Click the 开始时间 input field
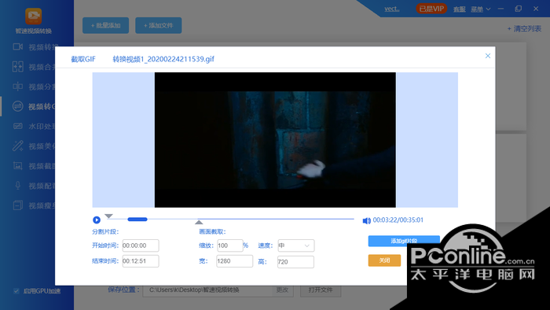The width and height of the screenshot is (550, 310). point(141,245)
